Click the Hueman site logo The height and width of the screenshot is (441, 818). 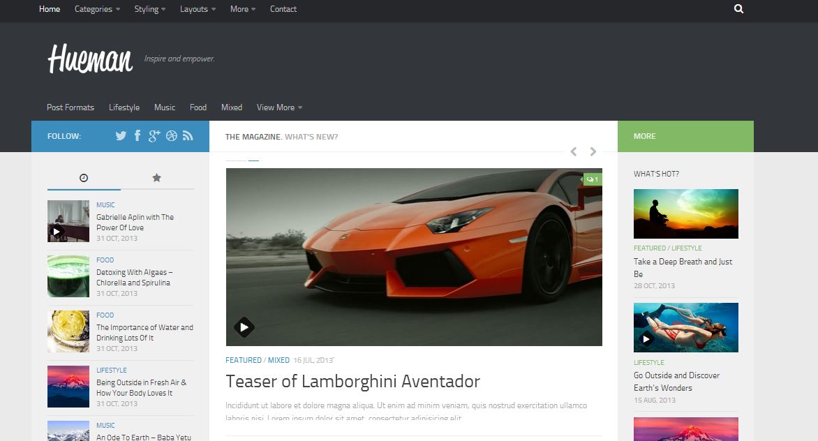coord(90,59)
